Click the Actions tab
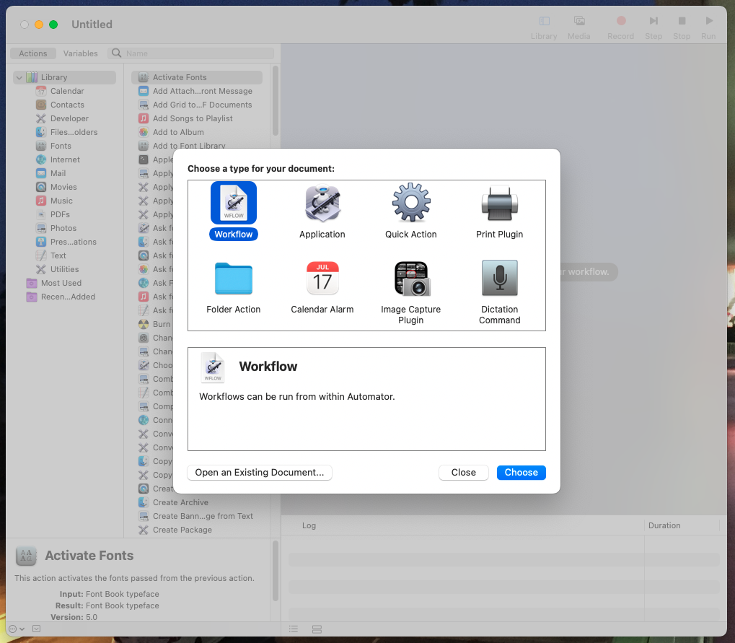The width and height of the screenshot is (735, 643). (x=32, y=53)
